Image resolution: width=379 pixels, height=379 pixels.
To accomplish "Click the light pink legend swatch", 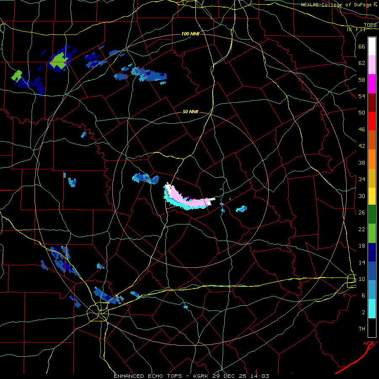I will pyautogui.click(x=372, y=65).
